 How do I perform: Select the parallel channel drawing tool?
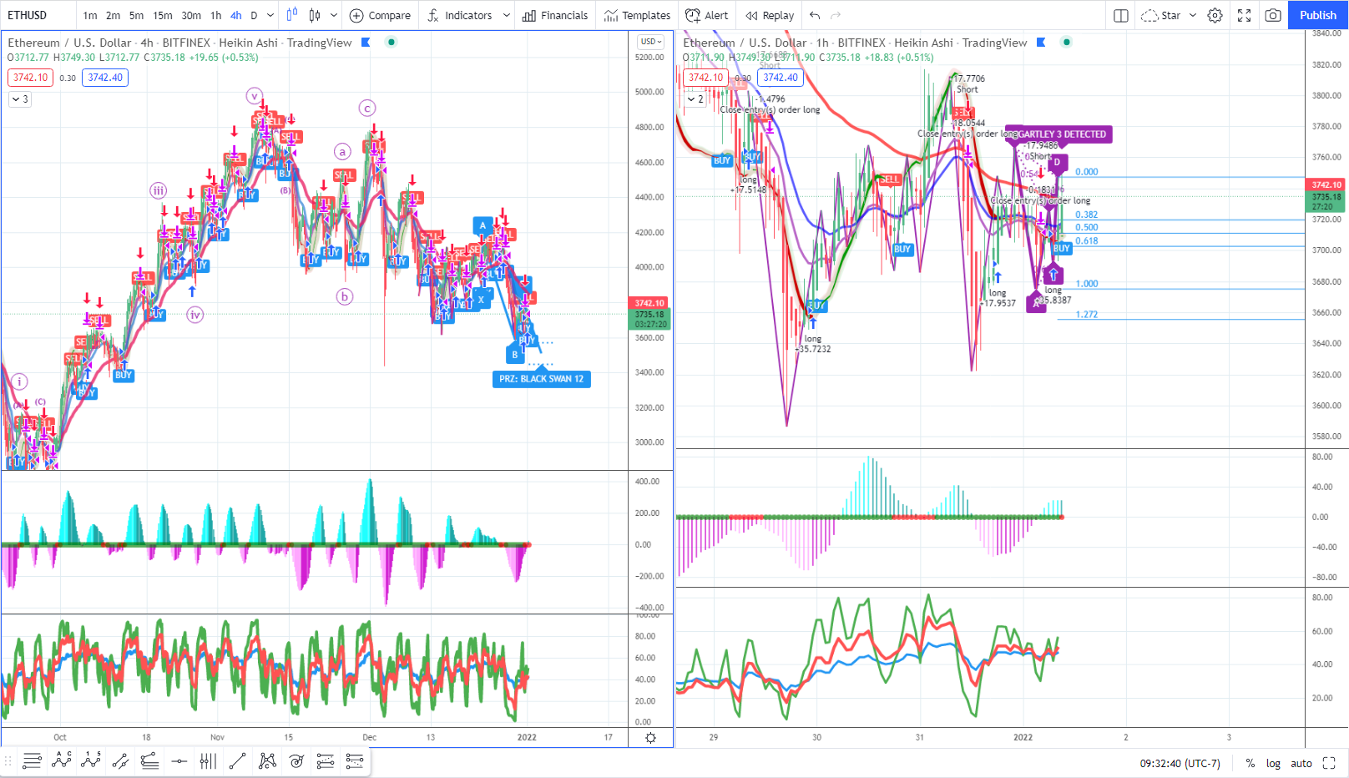point(120,760)
